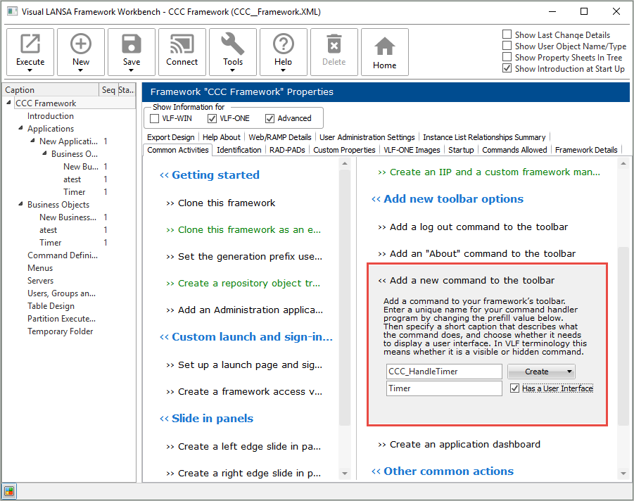Click the Execute toolbar icon
This screenshot has height=501, width=634.
(x=30, y=45)
